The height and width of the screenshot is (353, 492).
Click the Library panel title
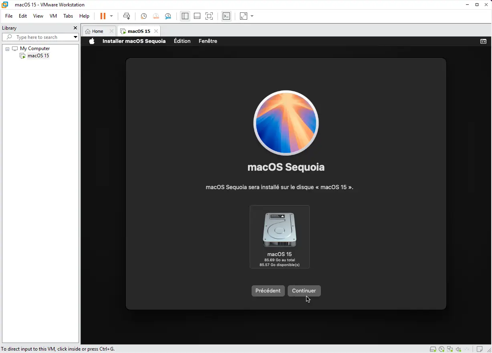point(9,28)
